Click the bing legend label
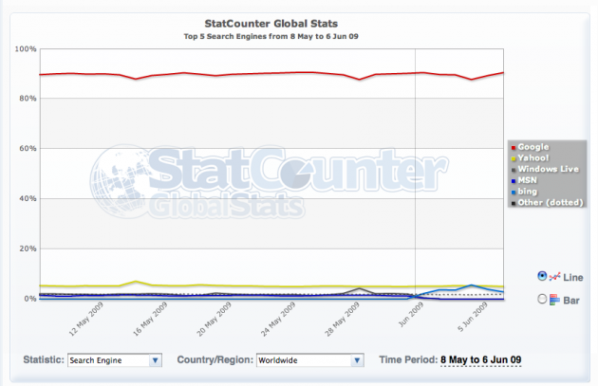The width and height of the screenshot is (598, 386). coord(528,193)
